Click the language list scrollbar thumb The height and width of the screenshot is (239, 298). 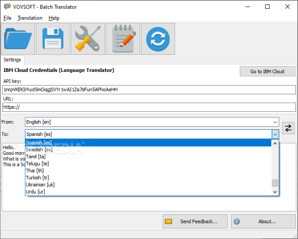[275, 183]
